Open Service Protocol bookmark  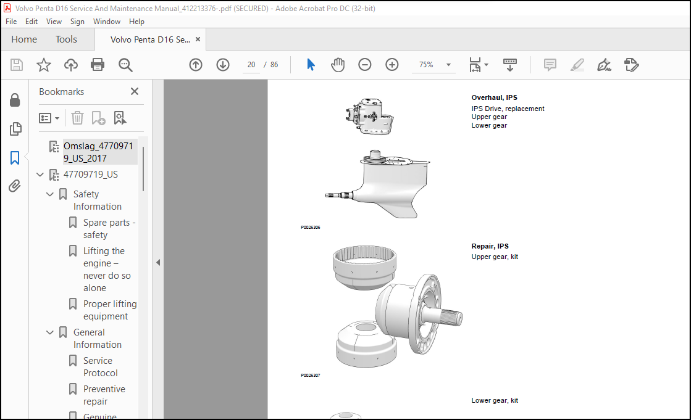[x=101, y=367]
